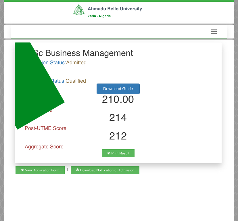Click the Aggregate Score label
The image size is (238, 221).
(44, 147)
